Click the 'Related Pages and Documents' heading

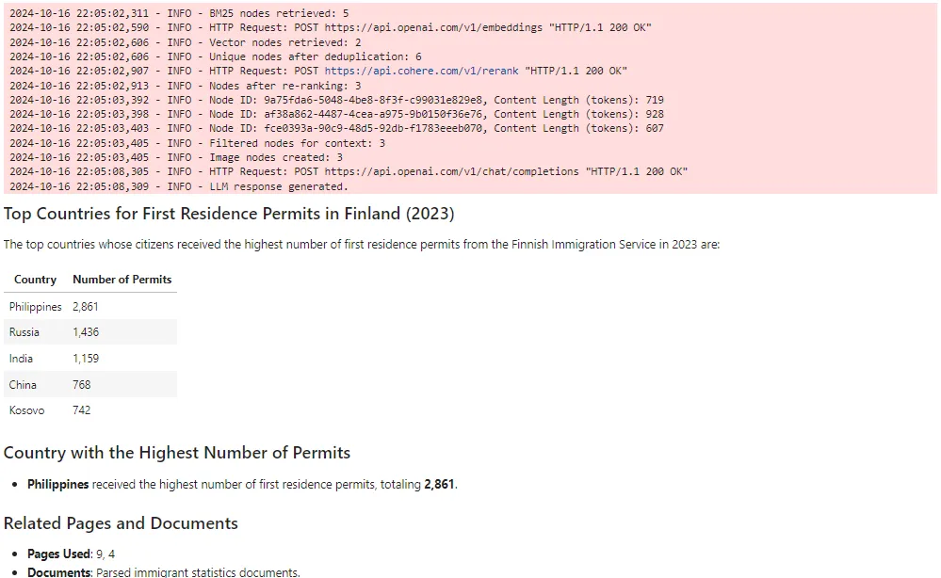coord(121,523)
